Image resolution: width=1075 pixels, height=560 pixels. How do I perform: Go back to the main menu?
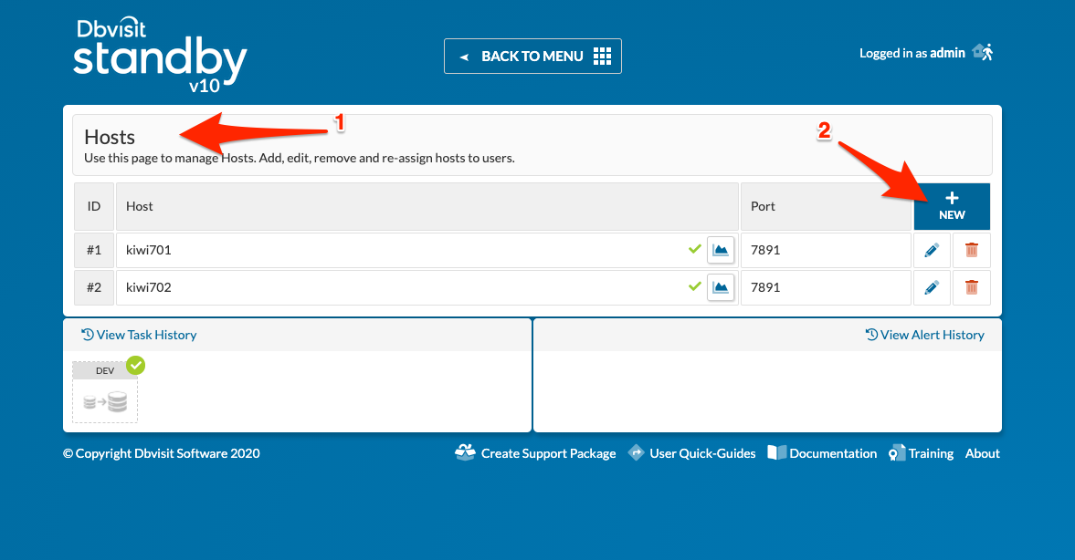click(x=532, y=57)
